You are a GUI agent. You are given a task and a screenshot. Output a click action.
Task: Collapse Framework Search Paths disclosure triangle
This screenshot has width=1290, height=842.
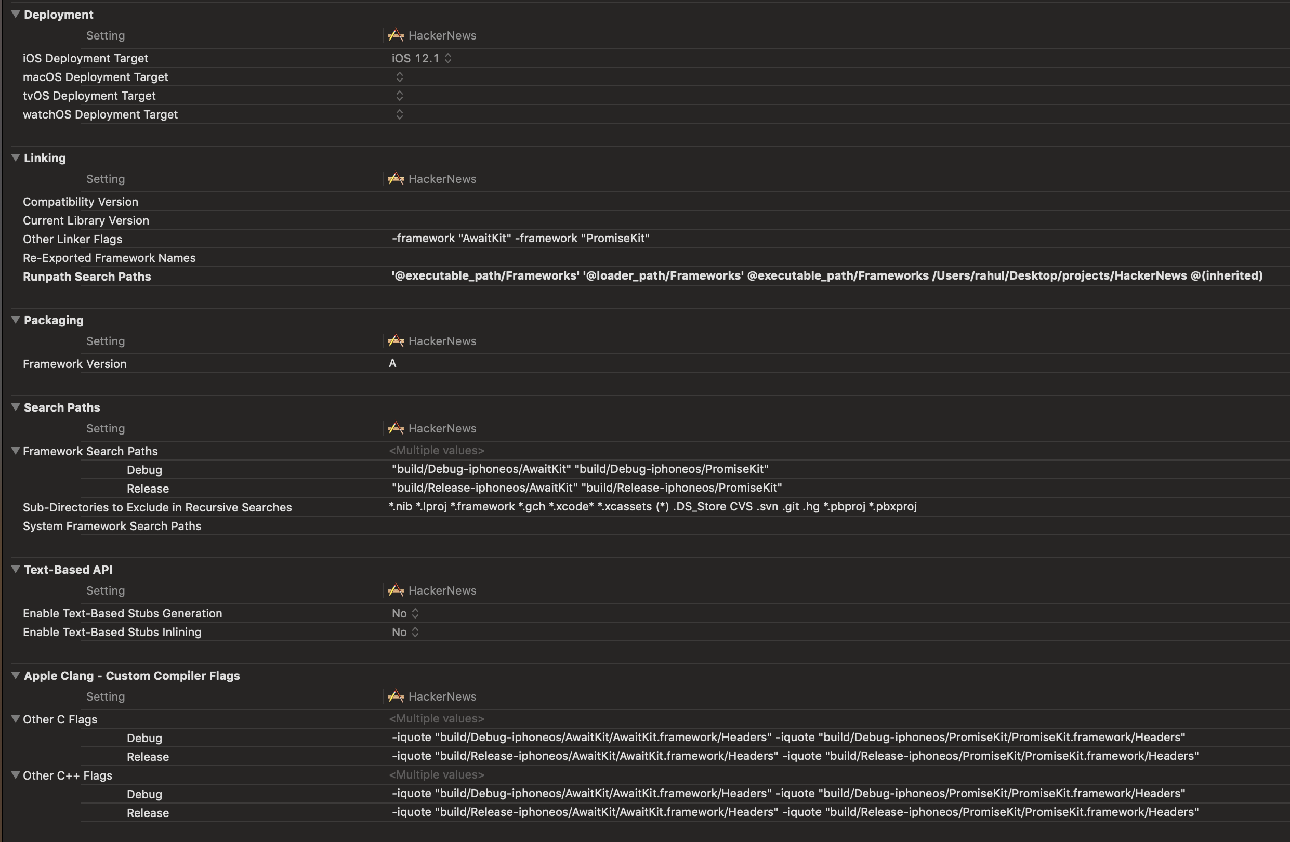point(16,451)
